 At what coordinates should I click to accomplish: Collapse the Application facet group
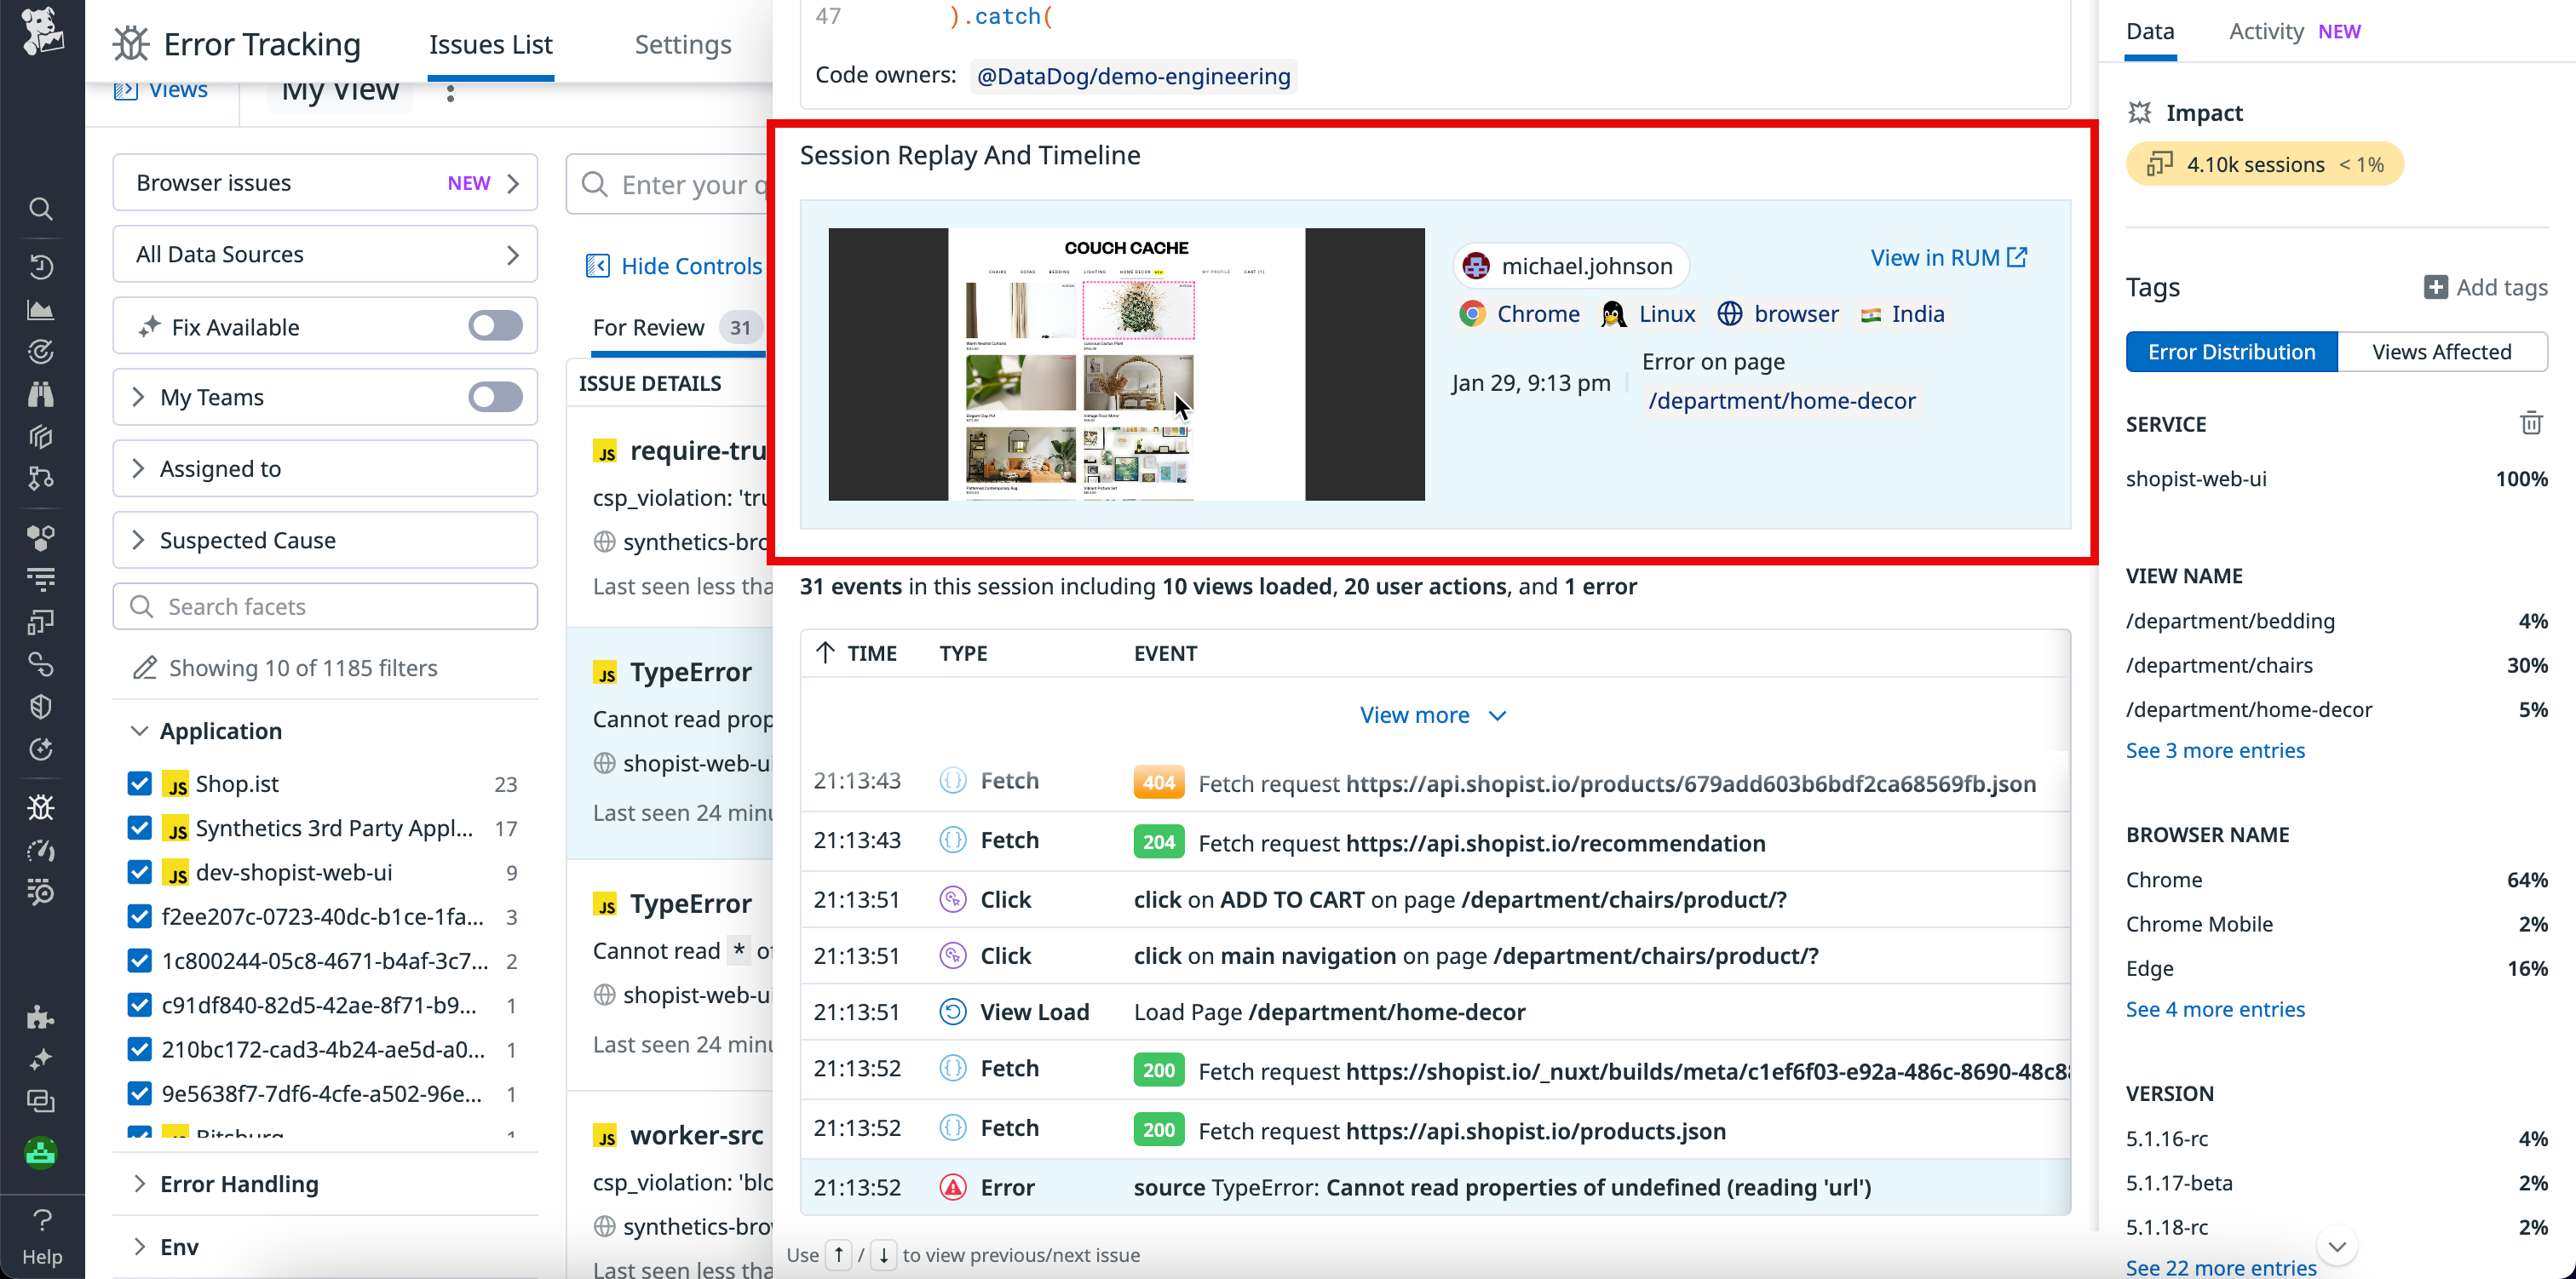tap(138, 731)
